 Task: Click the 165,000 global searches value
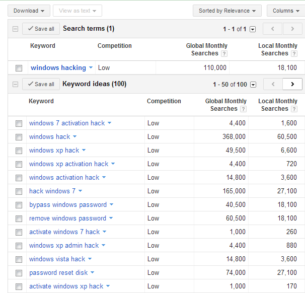click(x=234, y=191)
